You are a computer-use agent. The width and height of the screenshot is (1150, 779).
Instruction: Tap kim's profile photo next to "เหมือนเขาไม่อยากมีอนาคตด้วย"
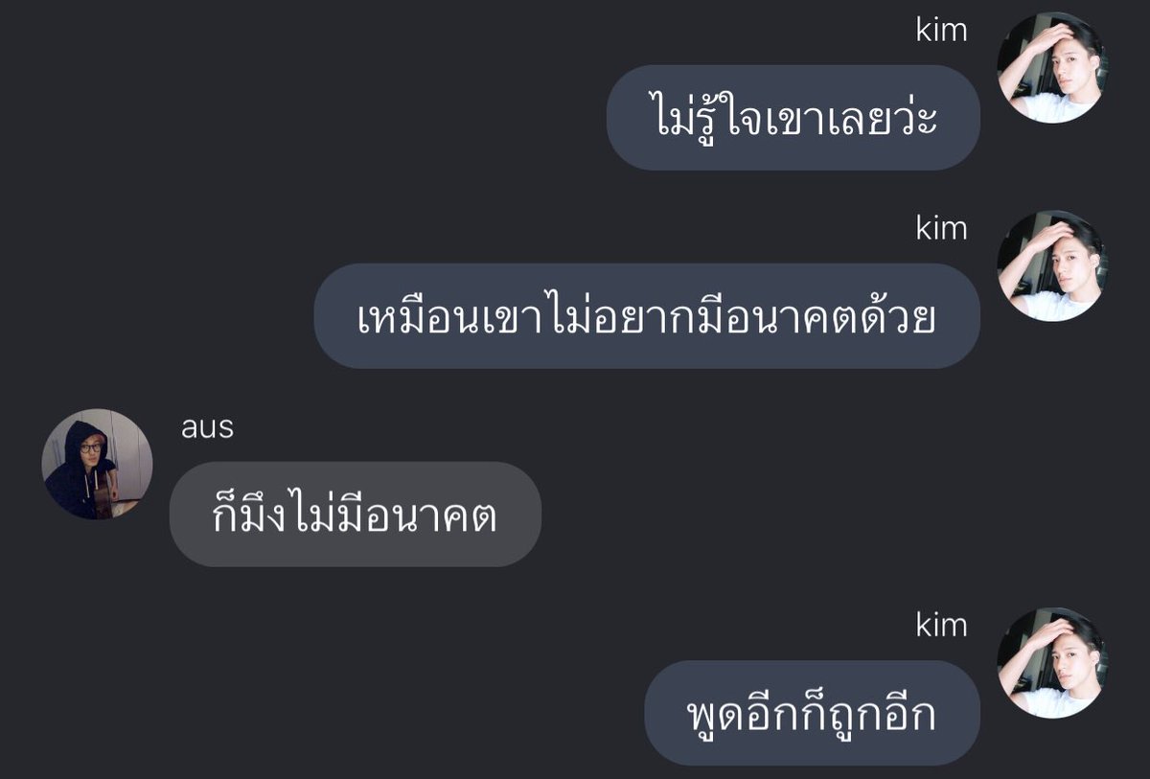[x=1051, y=265]
